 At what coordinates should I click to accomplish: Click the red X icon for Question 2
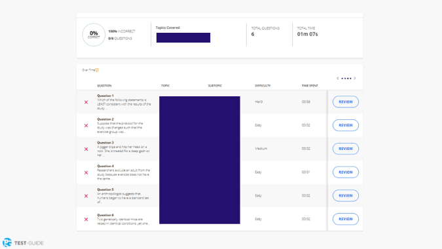click(x=86, y=126)
